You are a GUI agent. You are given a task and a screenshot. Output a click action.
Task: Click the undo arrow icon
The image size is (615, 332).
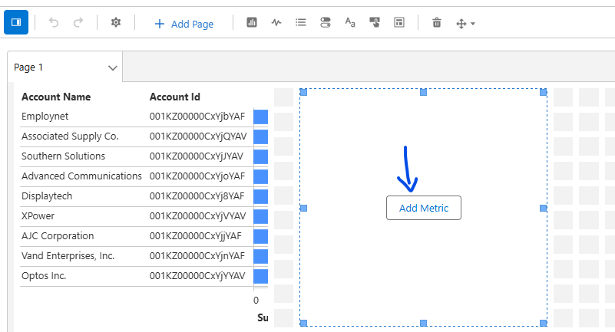coord(54,23)
